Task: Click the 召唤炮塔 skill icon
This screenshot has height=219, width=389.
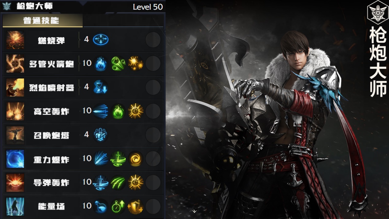Action: coord(15,135)
